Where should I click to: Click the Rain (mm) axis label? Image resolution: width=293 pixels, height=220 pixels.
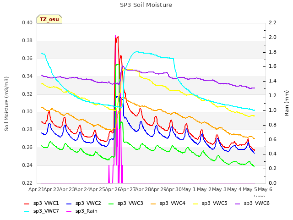point(287,103)
